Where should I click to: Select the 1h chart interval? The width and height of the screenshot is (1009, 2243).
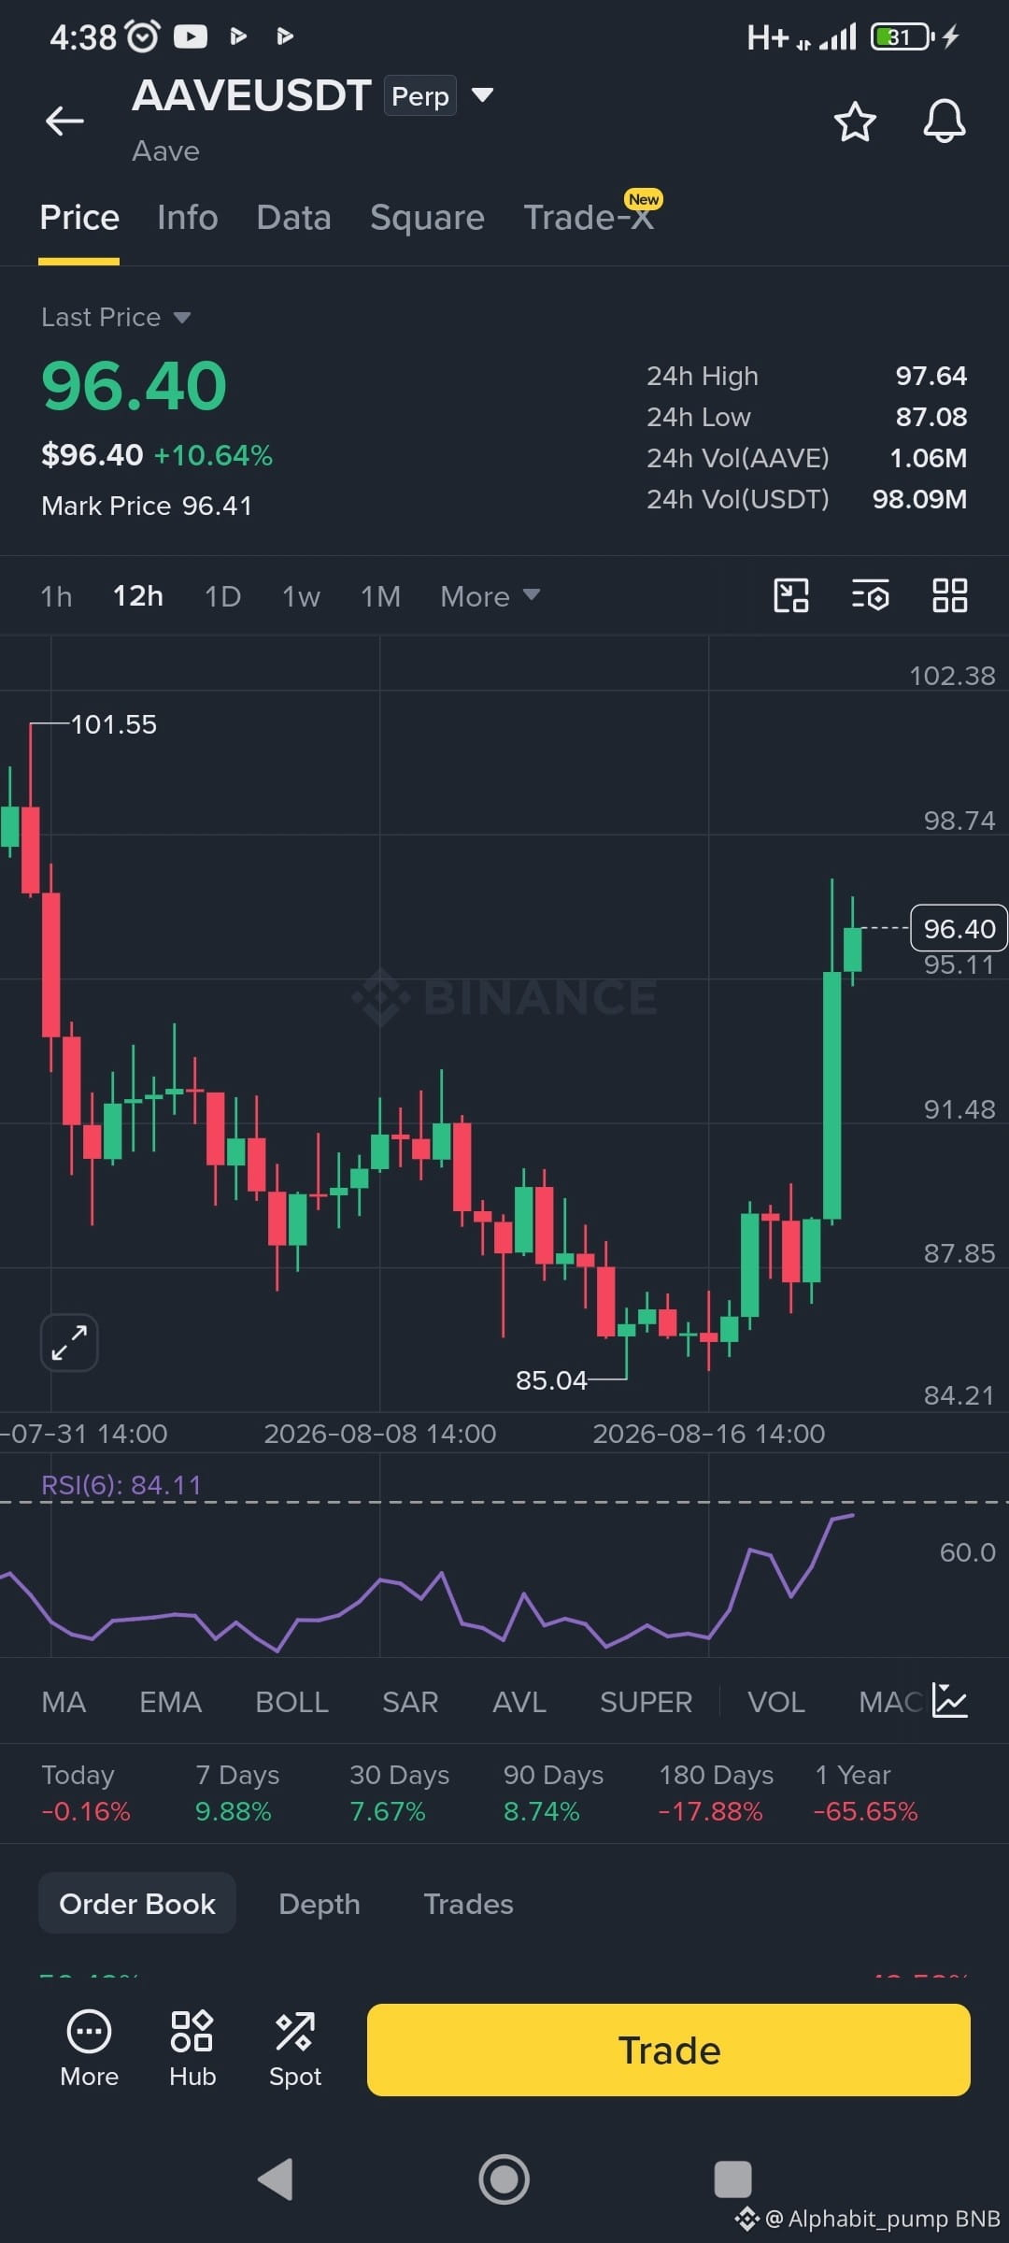pos(56,596)
